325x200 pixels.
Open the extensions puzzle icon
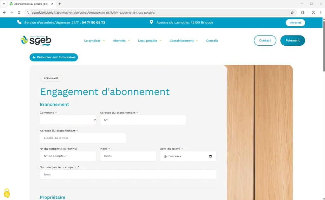(302, 13)
